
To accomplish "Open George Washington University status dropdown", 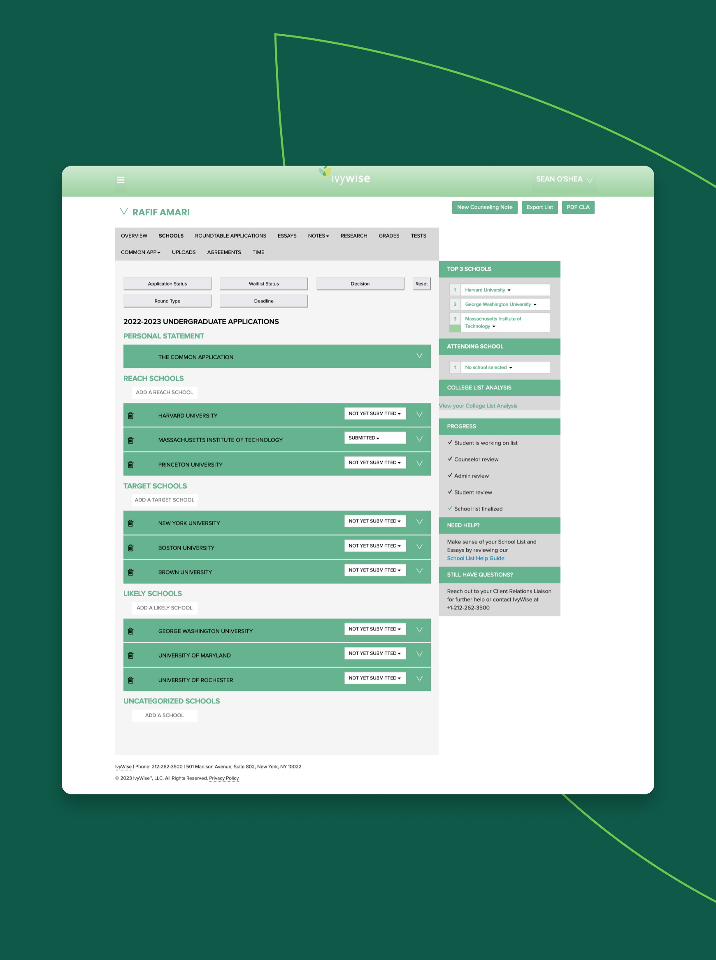I will 375,629.
